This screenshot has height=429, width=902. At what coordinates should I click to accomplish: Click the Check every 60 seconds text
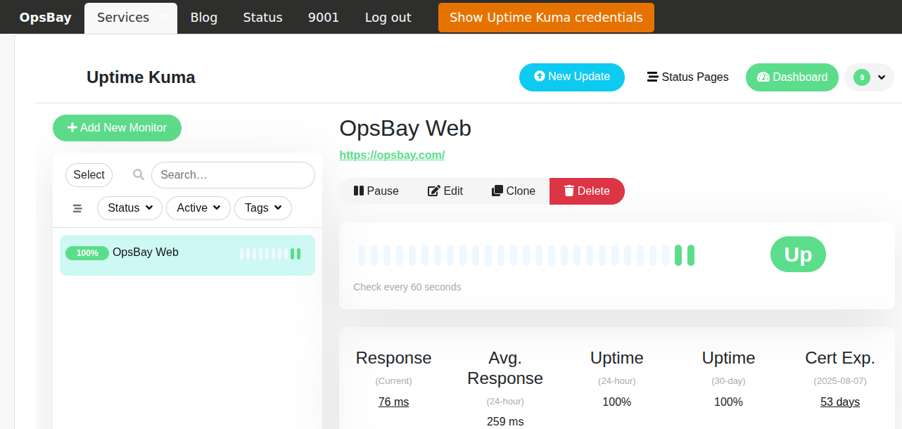[407, 287]
